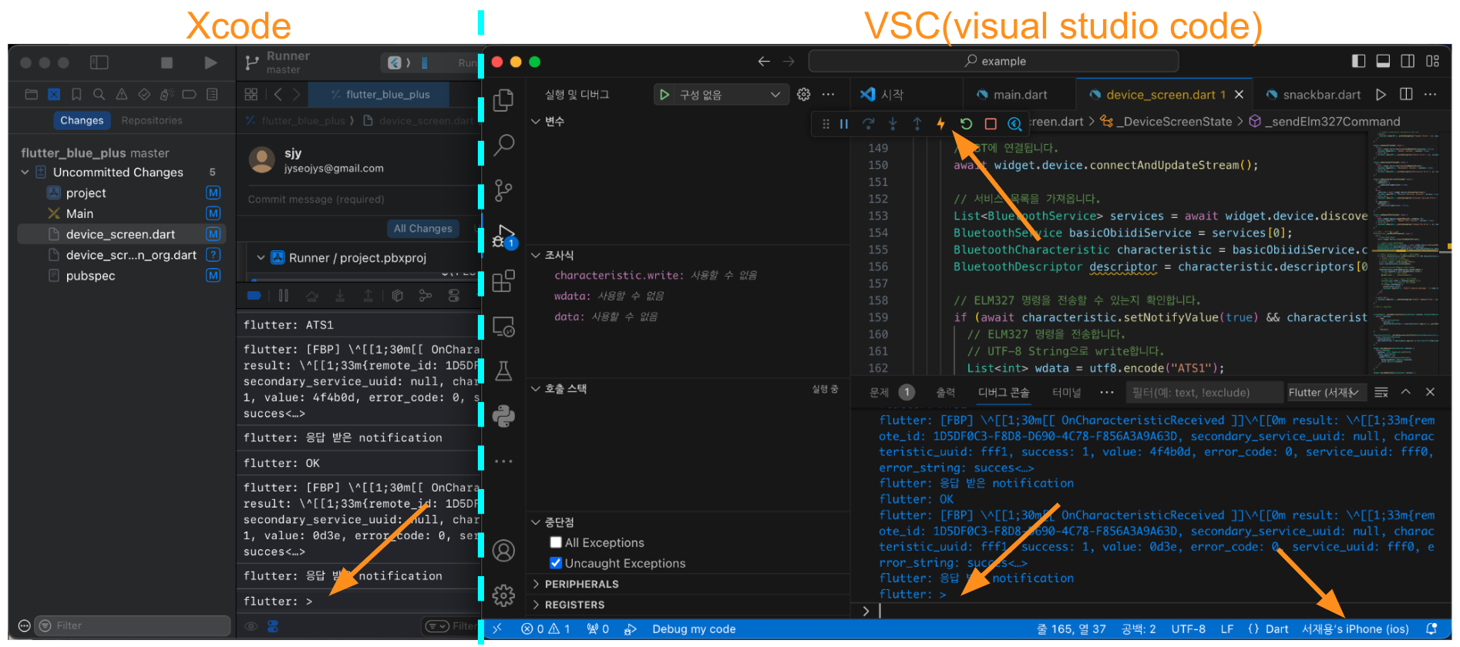Image resolution: width=1460 pixels, height=647 pixels.
Task: Click Step Over in debug toolbar
Action: 869,123
